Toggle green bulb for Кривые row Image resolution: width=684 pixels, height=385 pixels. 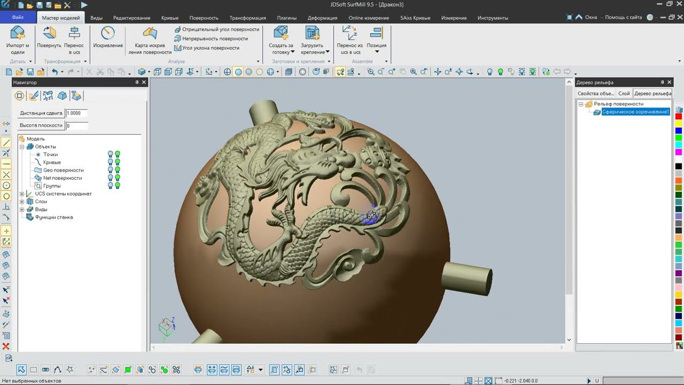tap(118, 162)
